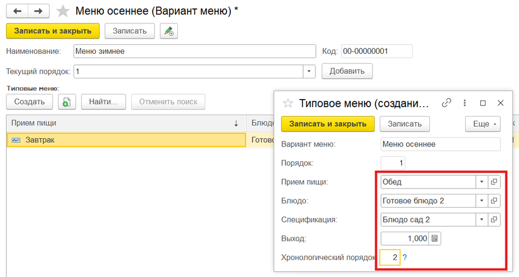Add Меню осеннее to favorites star
The width and height of the screenshot is (519, 277).
[x=62, y=11]
